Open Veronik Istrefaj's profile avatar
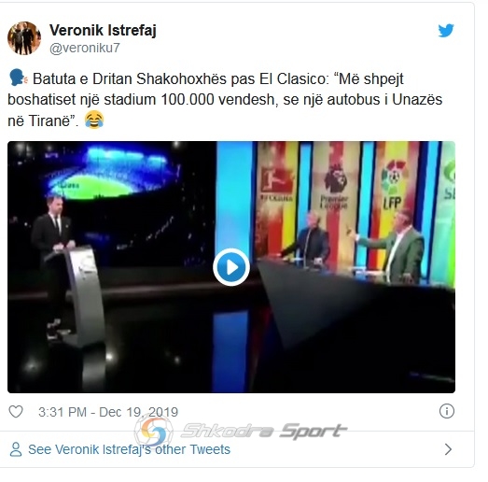The image size is (488, 482). [x=24, y=38]
